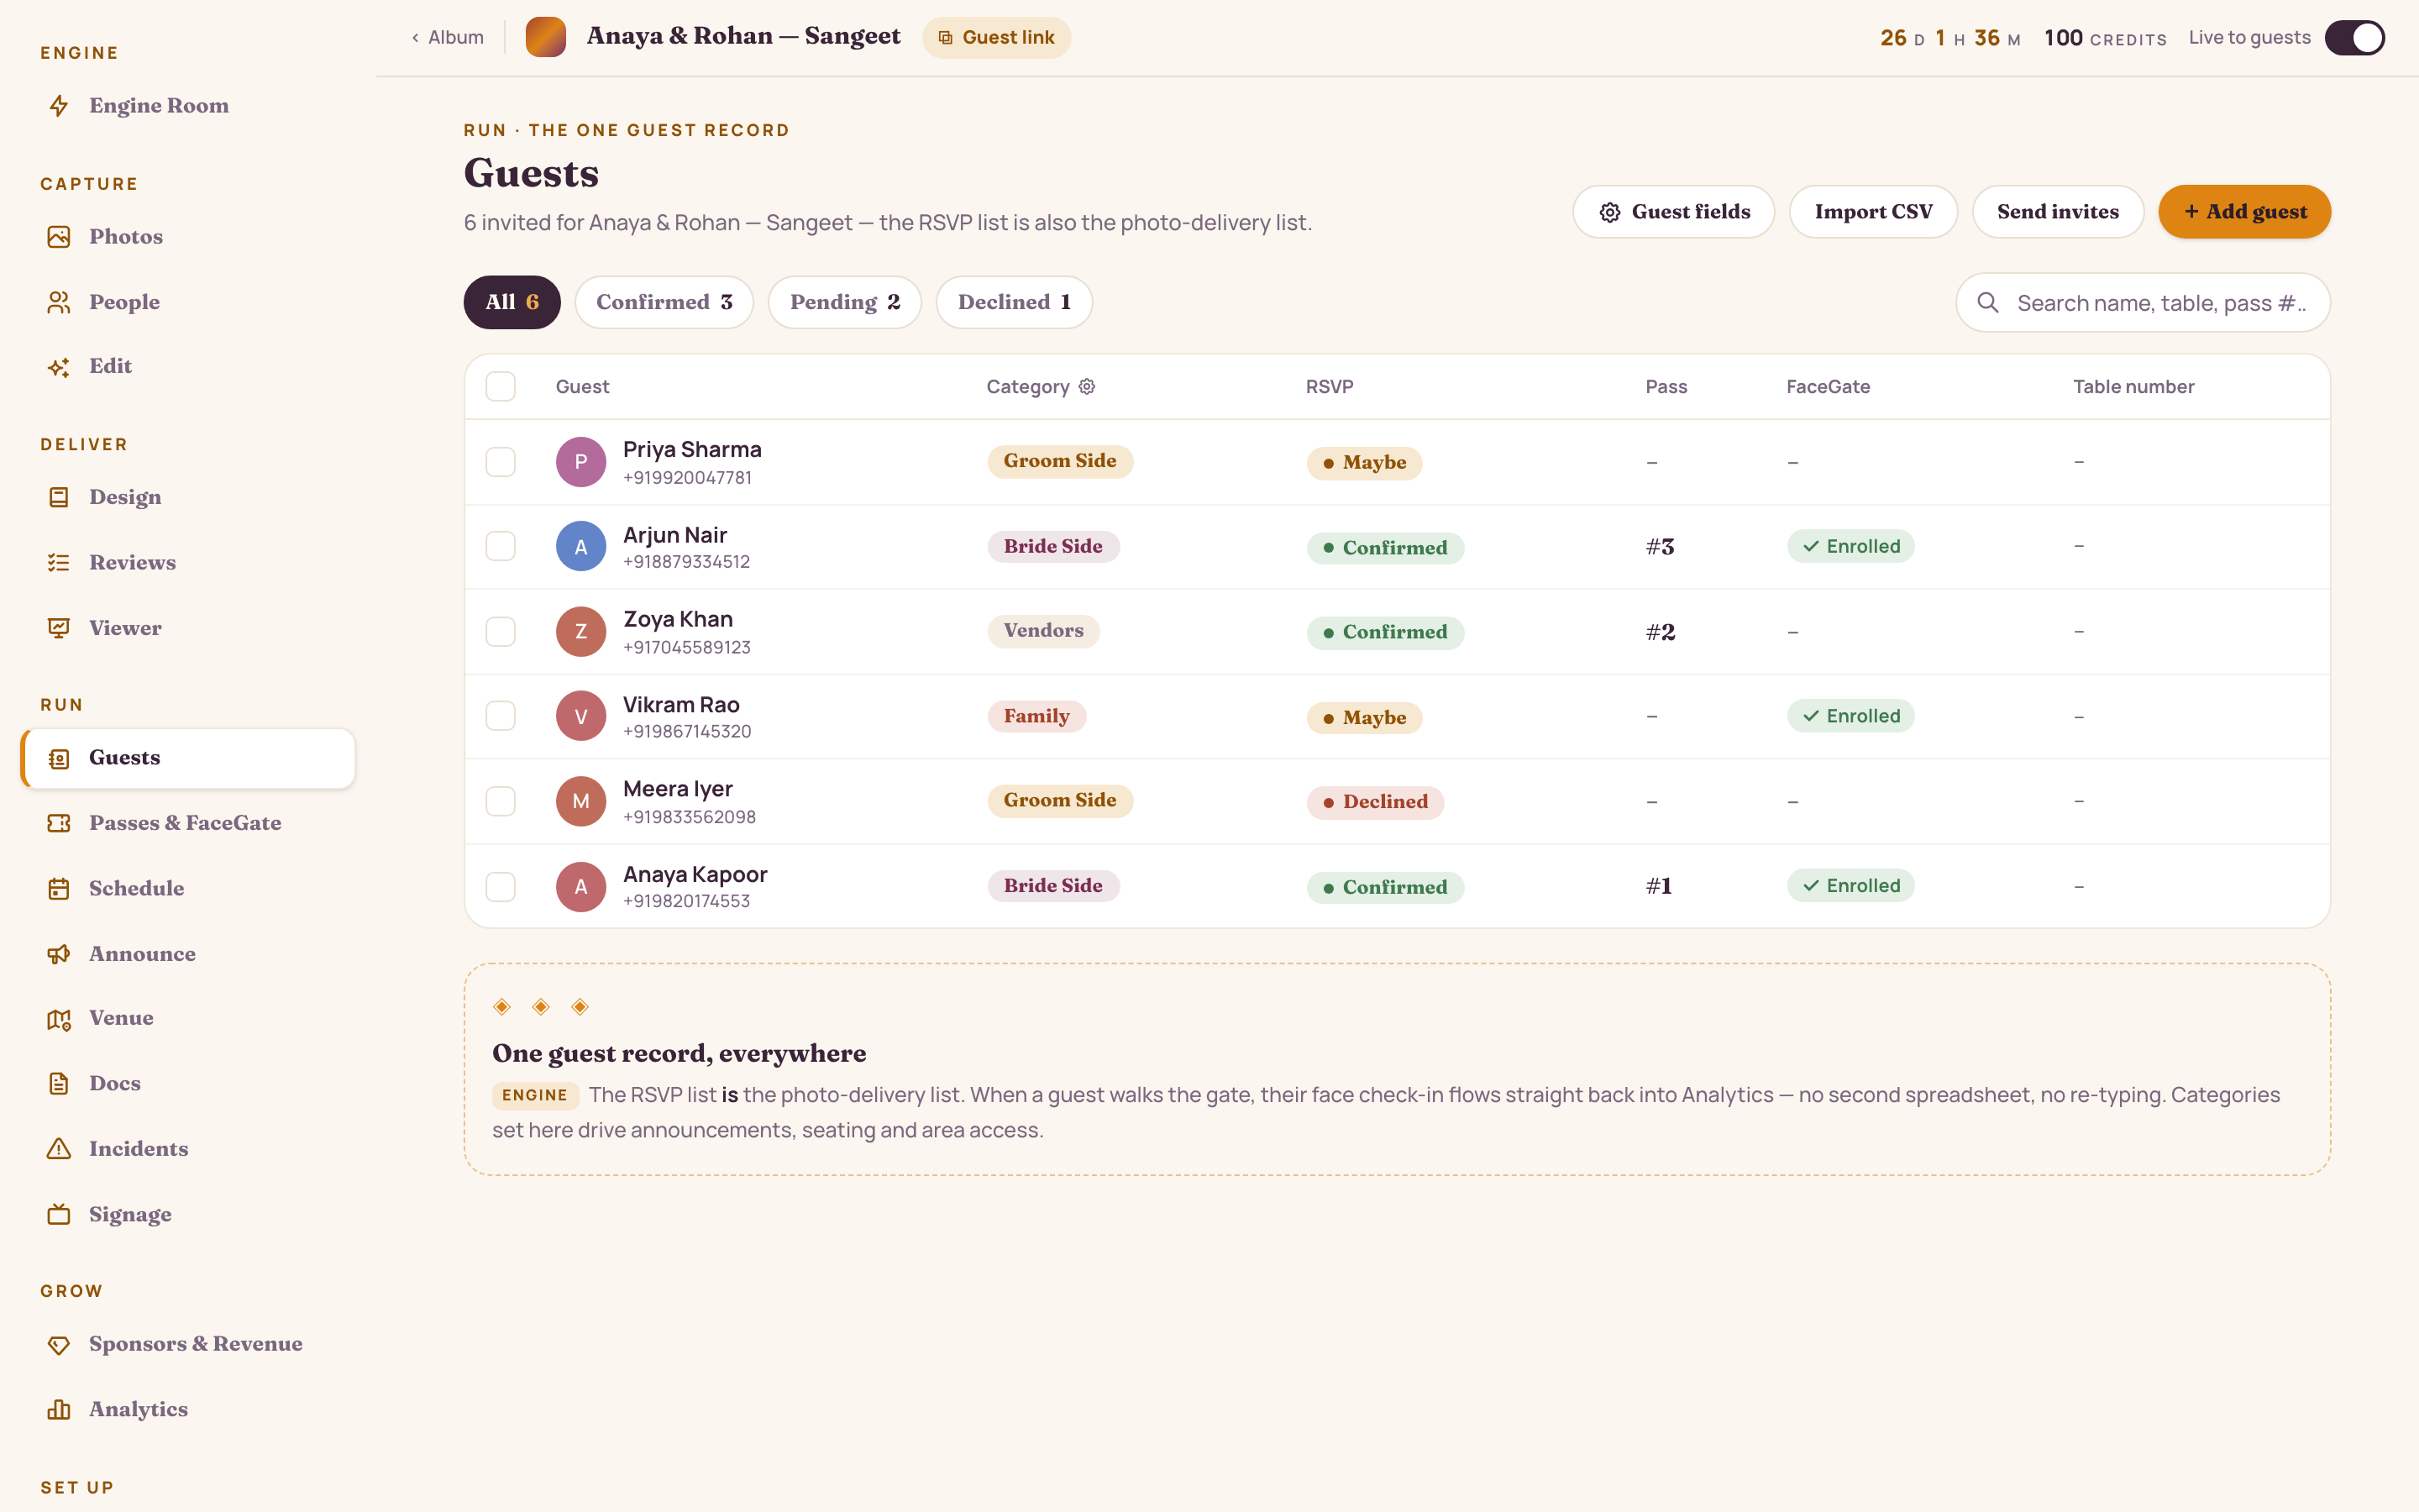This screenshot has width=2419, height=1512.
Task: Open Sponsors & Revenue gem icon
Action: click(59, 1345)
